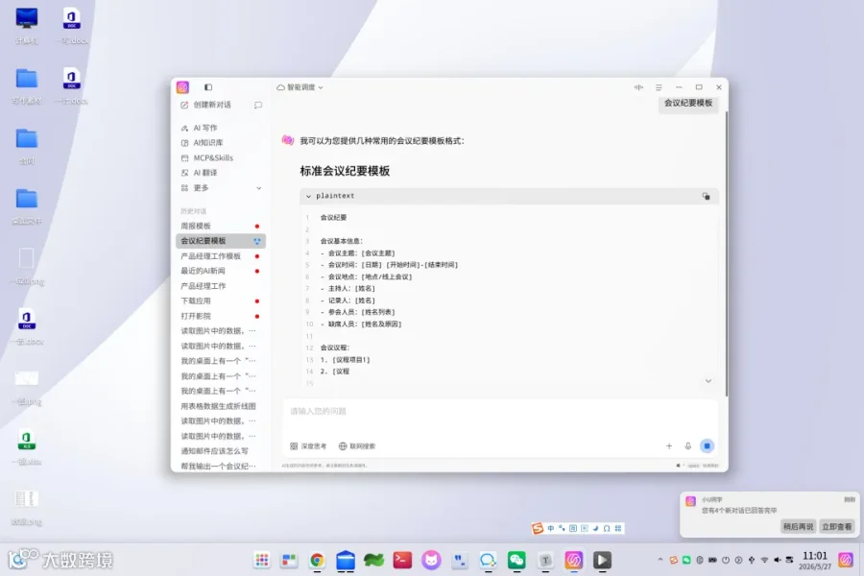Open the green wave app in taskbar
The image size is (864, 576).
[373, 560]
